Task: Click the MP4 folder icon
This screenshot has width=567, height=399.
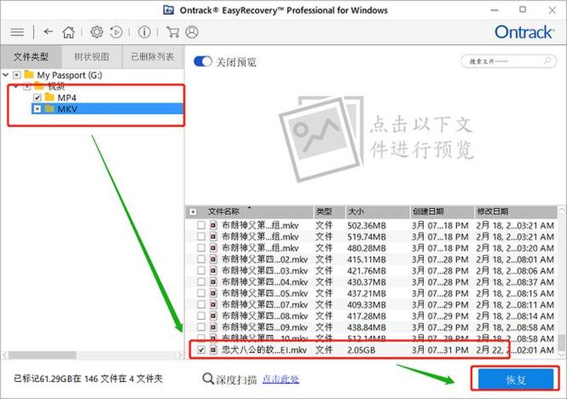Action: (x=50, y=97)
